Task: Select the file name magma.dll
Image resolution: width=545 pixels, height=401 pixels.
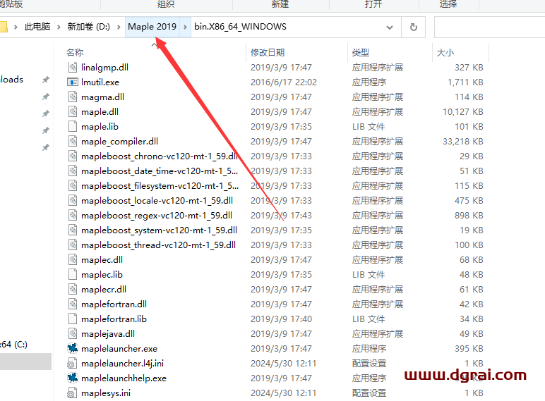Action: (x=102, y=97)
